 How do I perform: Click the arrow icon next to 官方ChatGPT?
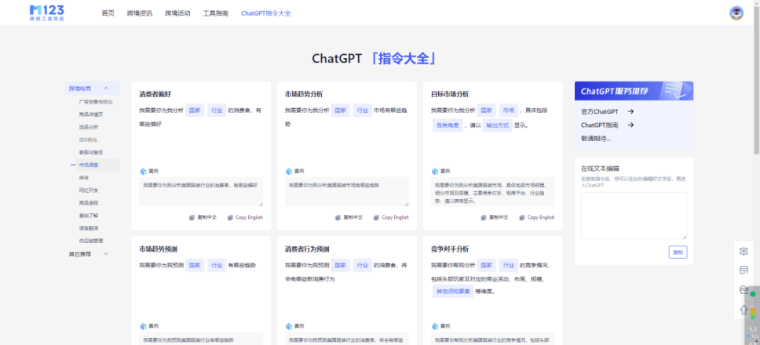(x=630, y=112)
